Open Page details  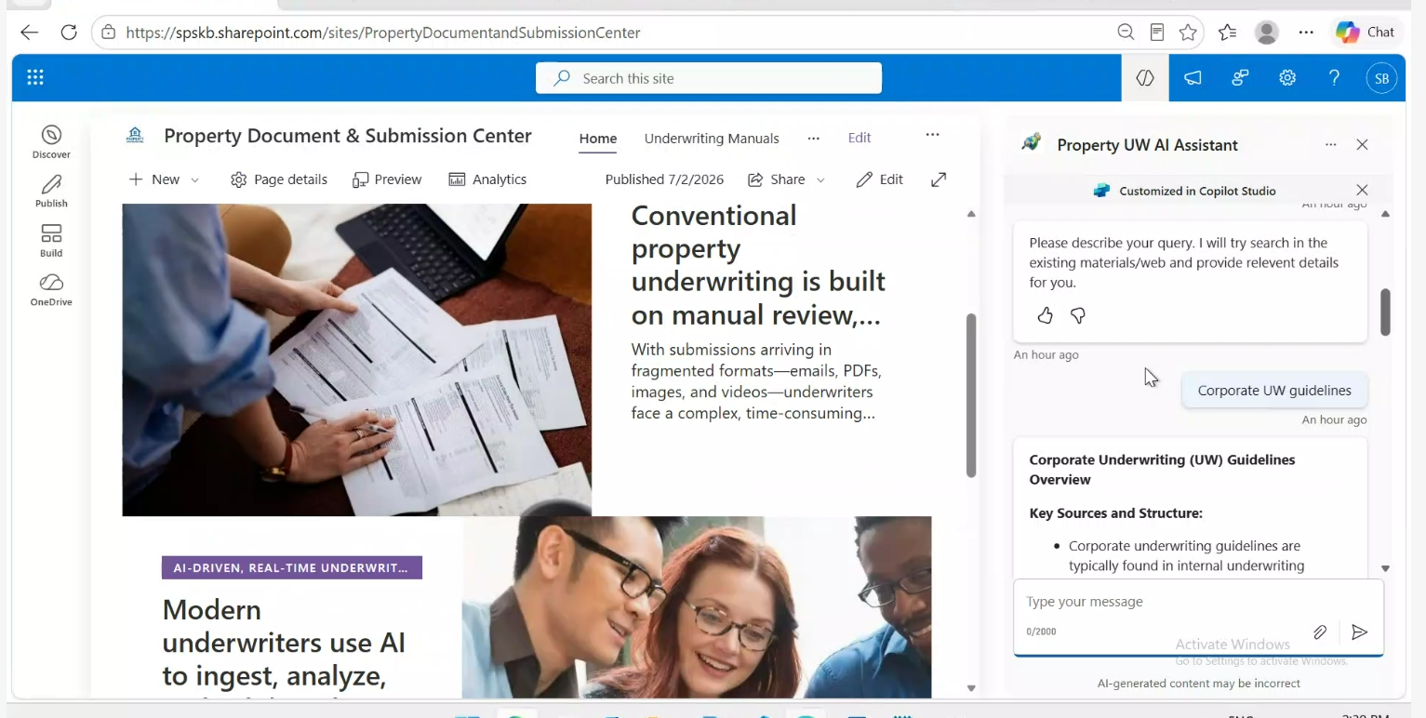[279, 179]
